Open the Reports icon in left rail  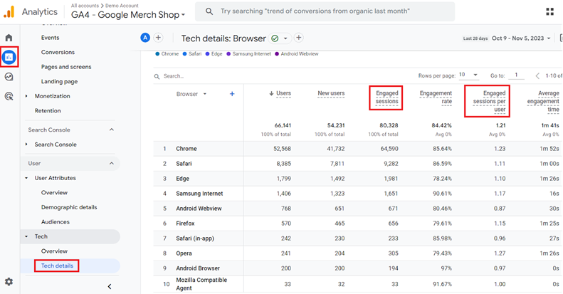coord(9,57)
